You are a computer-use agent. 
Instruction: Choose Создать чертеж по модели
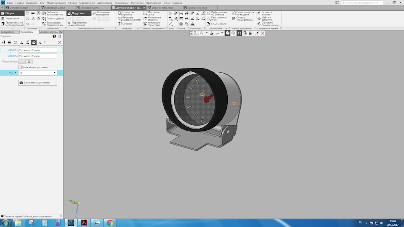tap(243, 13)
